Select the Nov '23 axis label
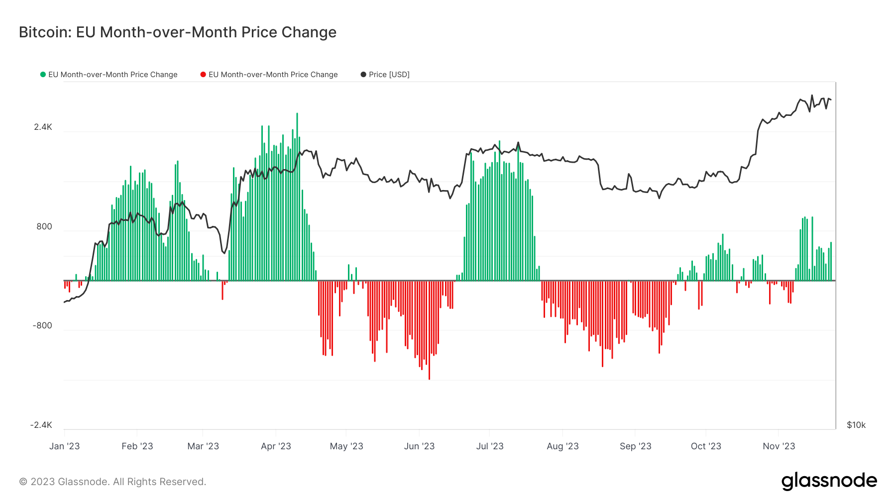 (x=779, y=446)
